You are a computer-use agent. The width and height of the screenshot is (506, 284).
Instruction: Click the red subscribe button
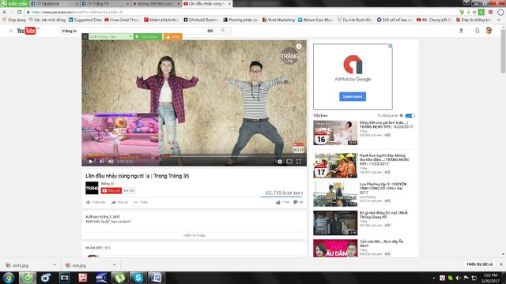(111, 191)
